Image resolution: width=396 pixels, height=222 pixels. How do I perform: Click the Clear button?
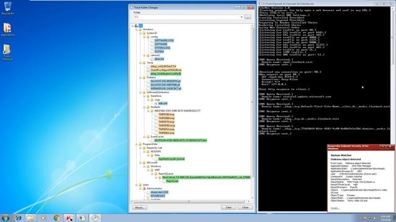tap(228, 207)
